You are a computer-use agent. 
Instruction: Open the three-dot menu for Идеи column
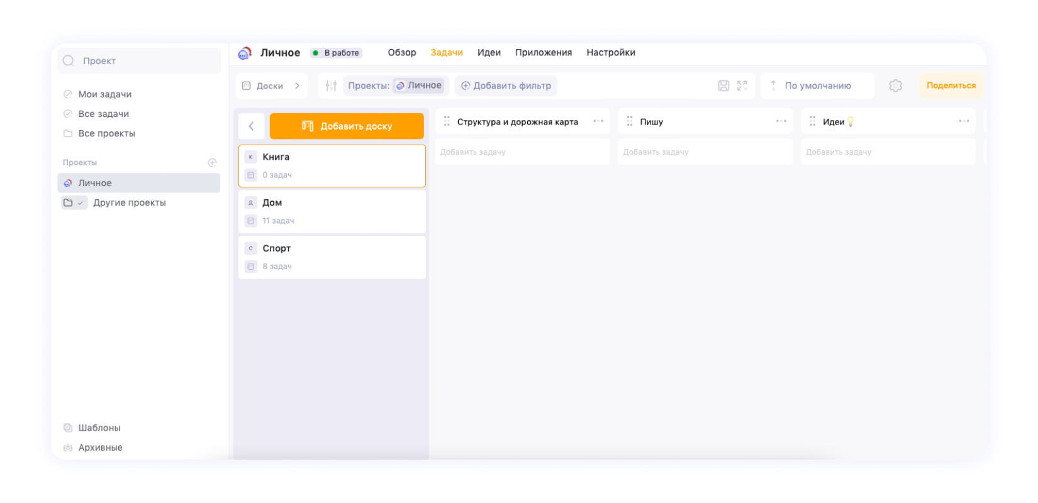964,121
